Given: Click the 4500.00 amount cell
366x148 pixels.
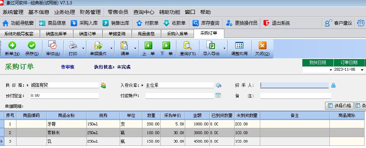Looking at the screenshot, I should pyautogui.click(x=197, y=141).
